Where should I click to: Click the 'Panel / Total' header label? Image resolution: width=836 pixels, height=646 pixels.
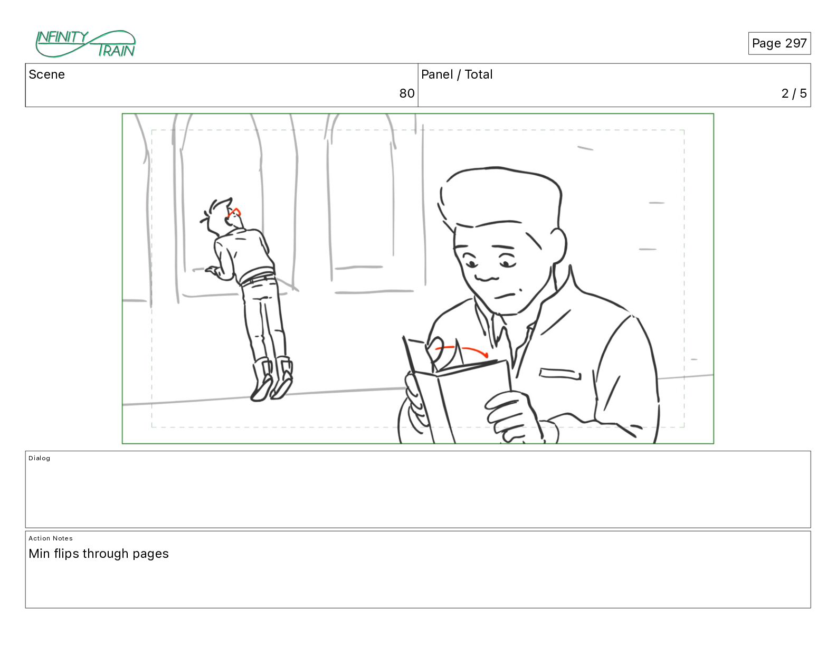click(x=457, y=74)
